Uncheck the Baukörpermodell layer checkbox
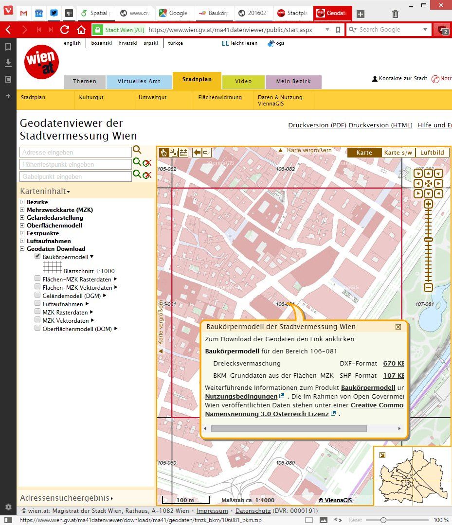 pos(37,256)
